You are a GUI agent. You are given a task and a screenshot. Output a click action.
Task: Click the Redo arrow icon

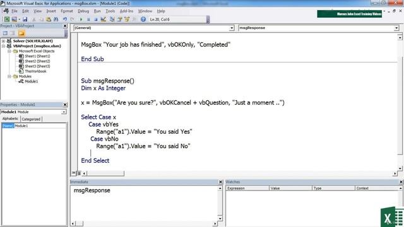tap(72, 20)
